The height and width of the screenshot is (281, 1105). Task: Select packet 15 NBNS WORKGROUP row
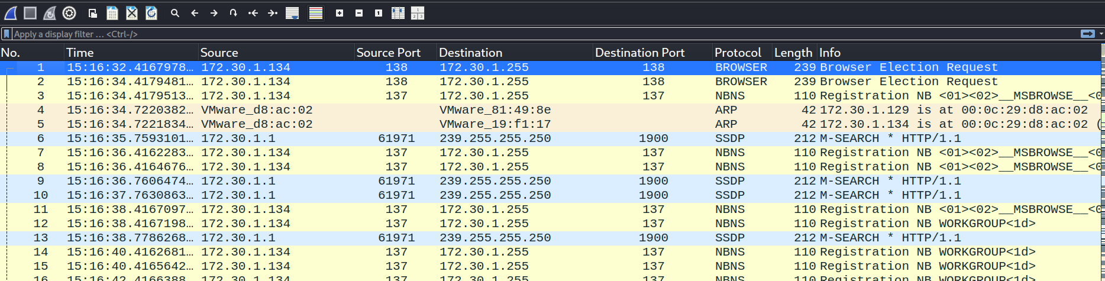coord(550,266)
